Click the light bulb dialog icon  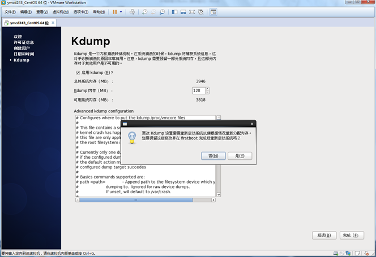[132, 138]
